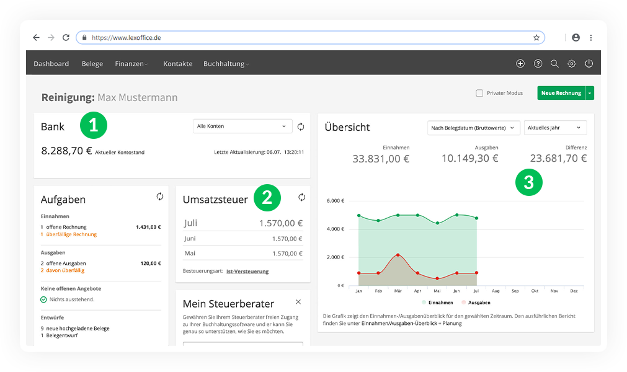
Task: Click the browser forward arrow
Action: point(51,38)
